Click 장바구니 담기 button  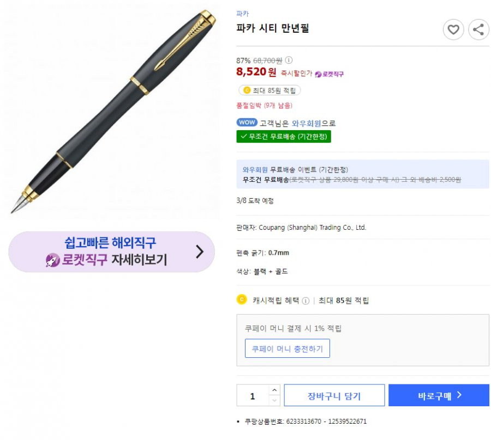click(x=334, y=395)
